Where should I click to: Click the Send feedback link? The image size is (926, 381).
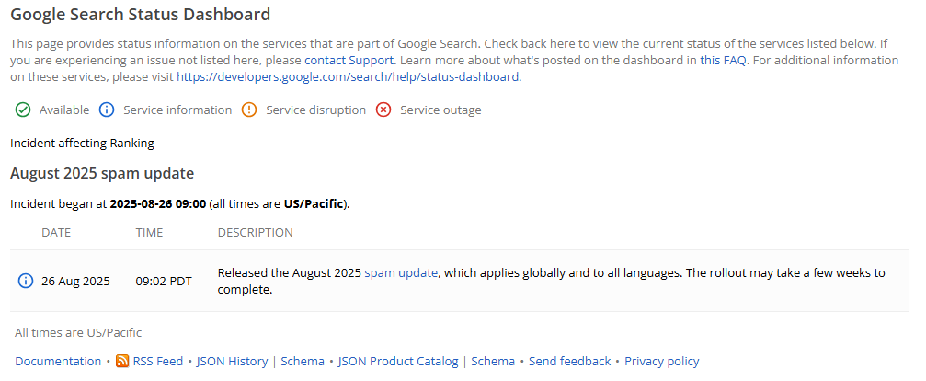[569, 361]
